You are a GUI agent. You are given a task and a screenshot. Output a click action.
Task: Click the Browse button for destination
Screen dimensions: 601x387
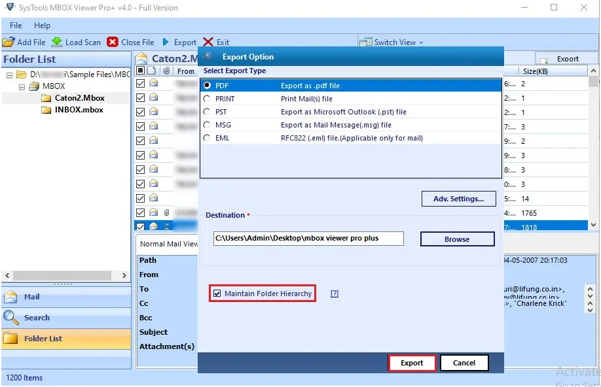(457, 239)
